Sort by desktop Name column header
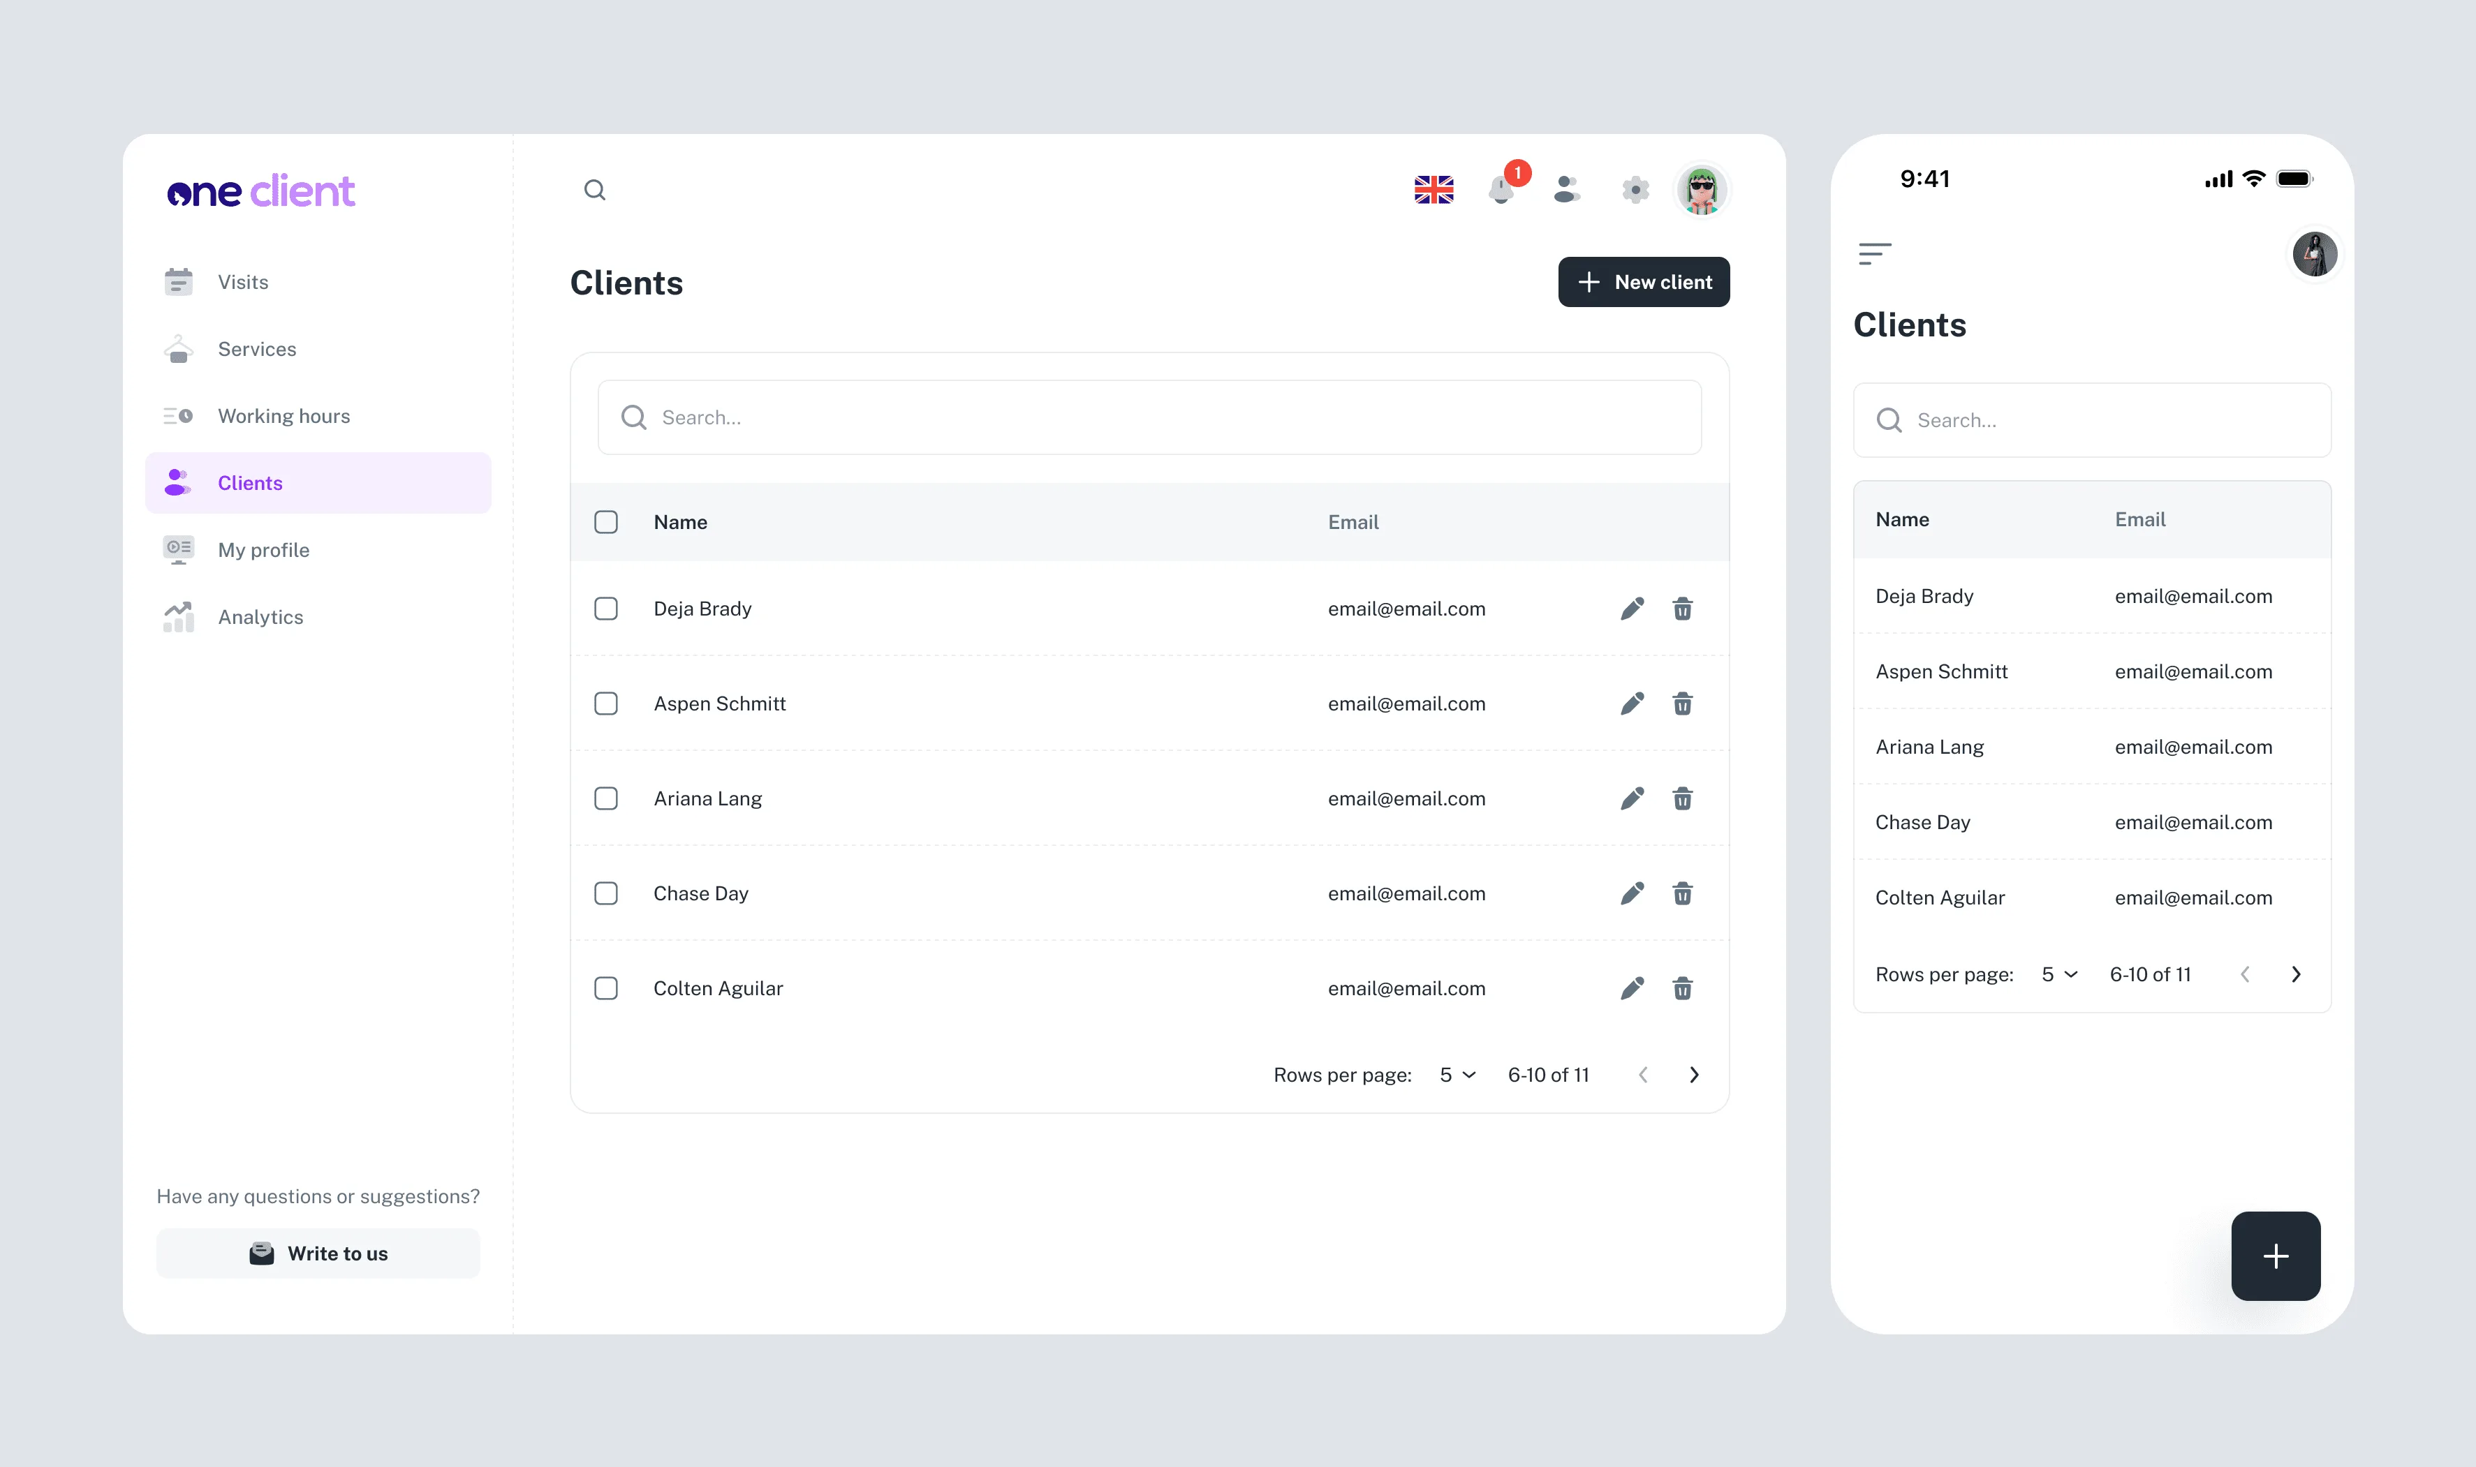The image size is (2476, 1467). pyautogui.click(x=680, y=522)
